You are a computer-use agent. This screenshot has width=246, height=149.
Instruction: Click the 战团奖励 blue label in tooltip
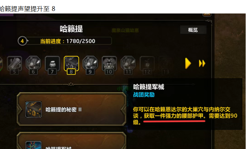pyautogui.click(x=144, y=95)
